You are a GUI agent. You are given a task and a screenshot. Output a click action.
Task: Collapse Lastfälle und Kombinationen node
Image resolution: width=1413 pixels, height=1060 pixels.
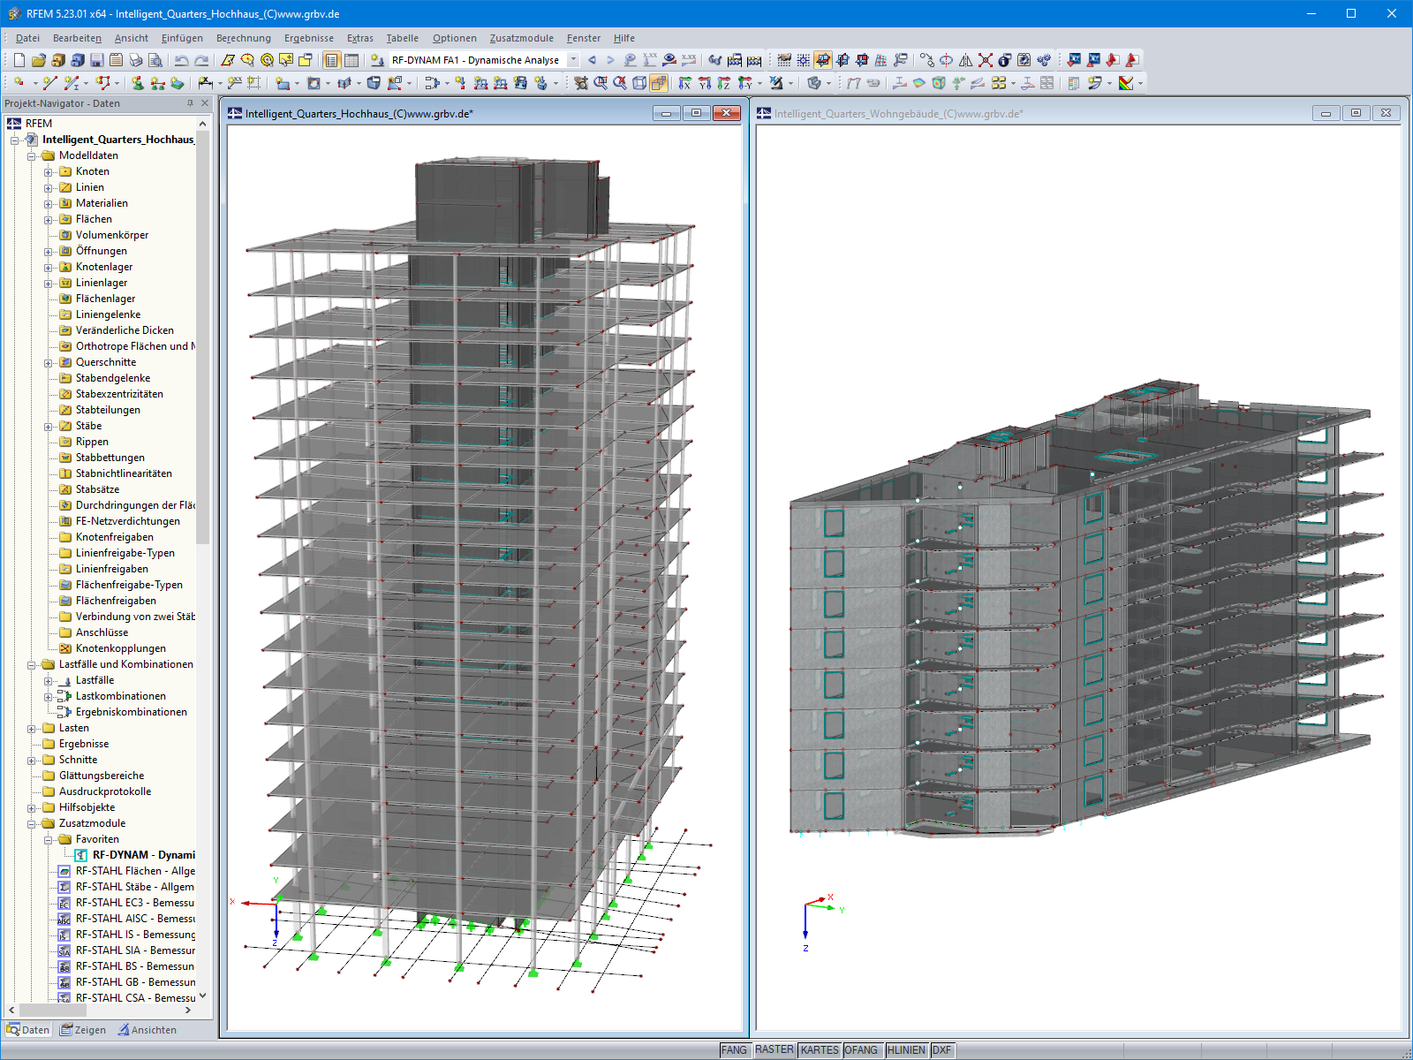32,665
